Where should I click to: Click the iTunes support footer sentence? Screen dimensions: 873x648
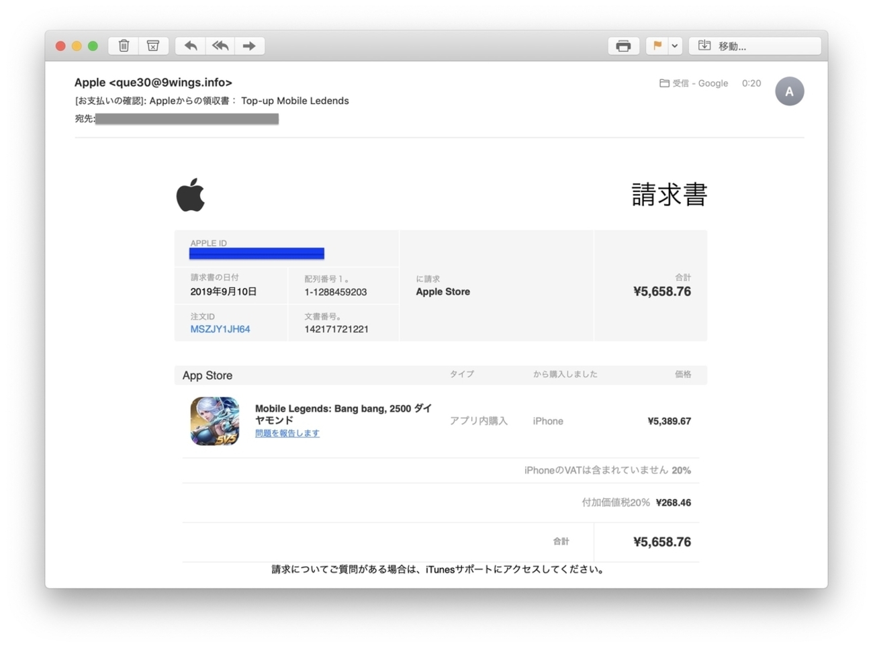(x=439, y=569)
